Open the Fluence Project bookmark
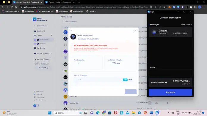Viewport: 207px width, 116px height. (77, 11)
